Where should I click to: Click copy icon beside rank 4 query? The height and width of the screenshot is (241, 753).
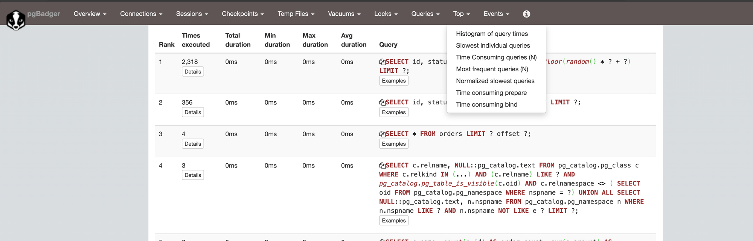click(x=382, y=166)
